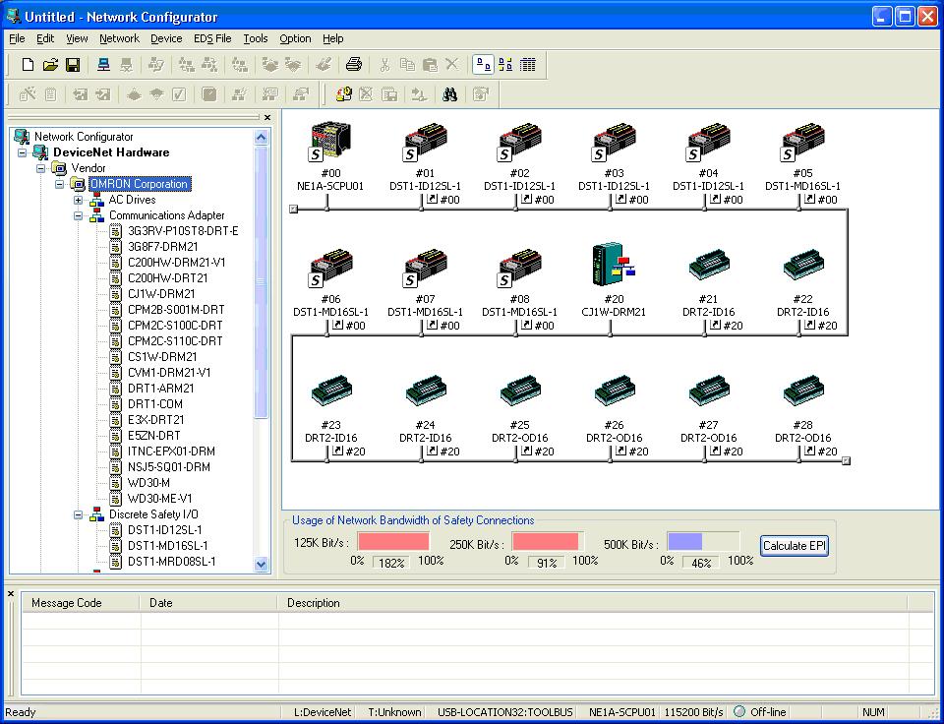Open the File menu
The height and width of the screenshot is (724, 944).
coord(17,38)
